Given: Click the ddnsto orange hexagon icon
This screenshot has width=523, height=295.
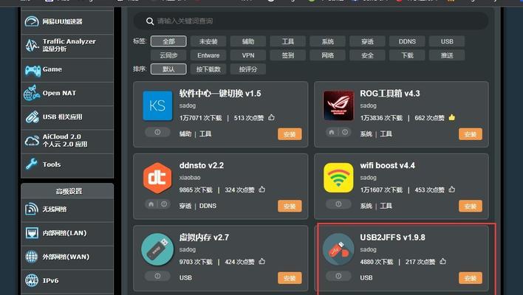Looking at the screenshot, I should pos(157,178).
